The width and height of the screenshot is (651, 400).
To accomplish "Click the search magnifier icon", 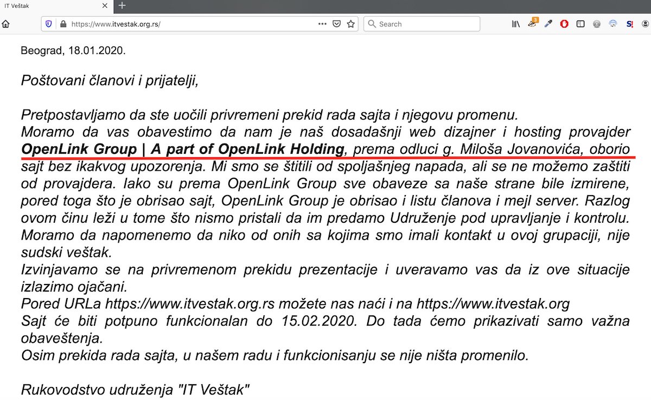I will pos(372,24).
